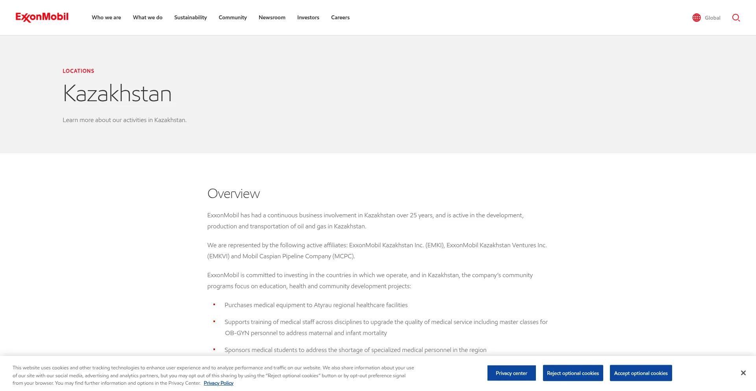The width and height of the screenshot is (756, 391).
Task: Open the Privacy Policy link
Action: [x=219, y=383]
